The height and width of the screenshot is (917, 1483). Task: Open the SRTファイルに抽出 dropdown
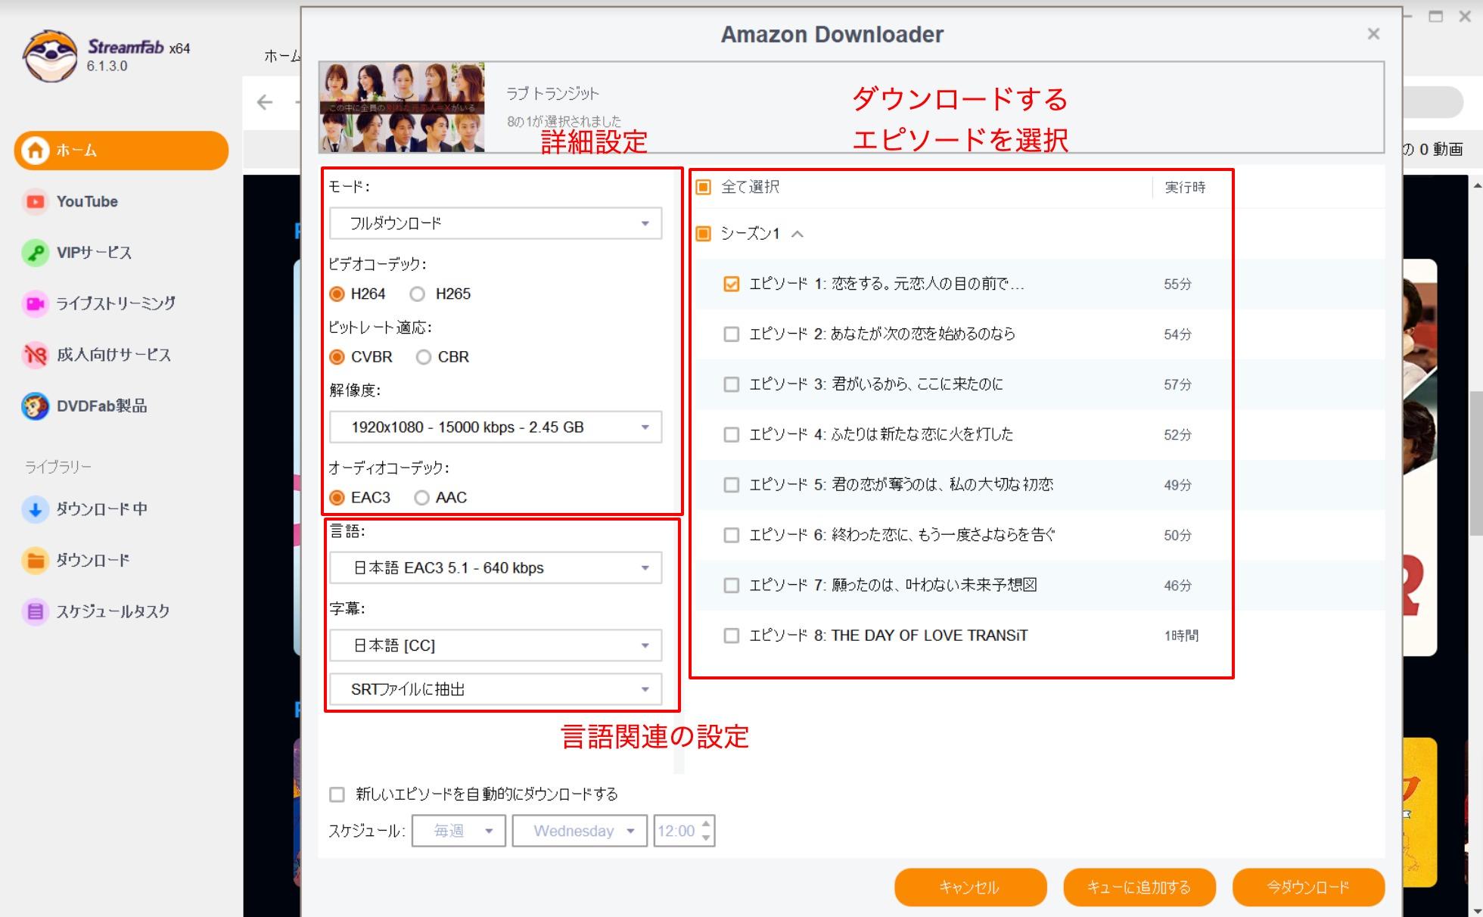pyautogui.click(x=496, y=689)
